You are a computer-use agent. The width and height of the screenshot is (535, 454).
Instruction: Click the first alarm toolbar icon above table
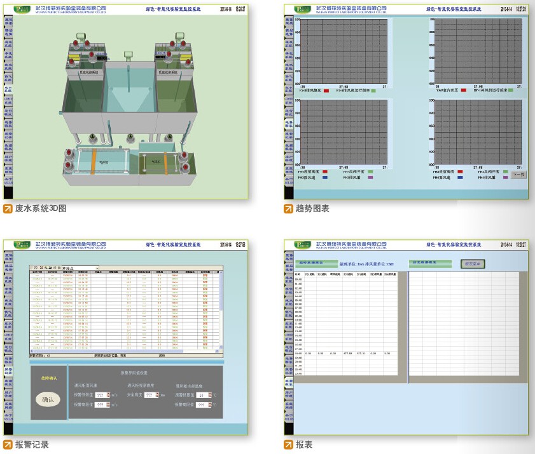tap(32, 268)
